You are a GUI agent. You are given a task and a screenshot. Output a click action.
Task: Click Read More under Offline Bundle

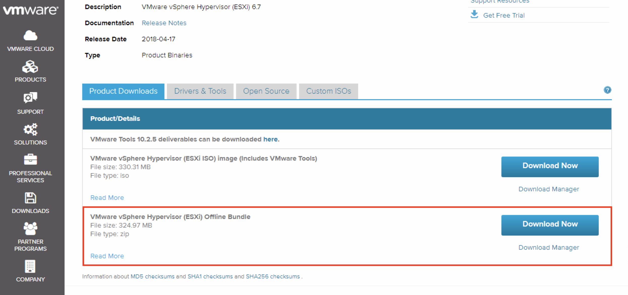pos(107,256)
